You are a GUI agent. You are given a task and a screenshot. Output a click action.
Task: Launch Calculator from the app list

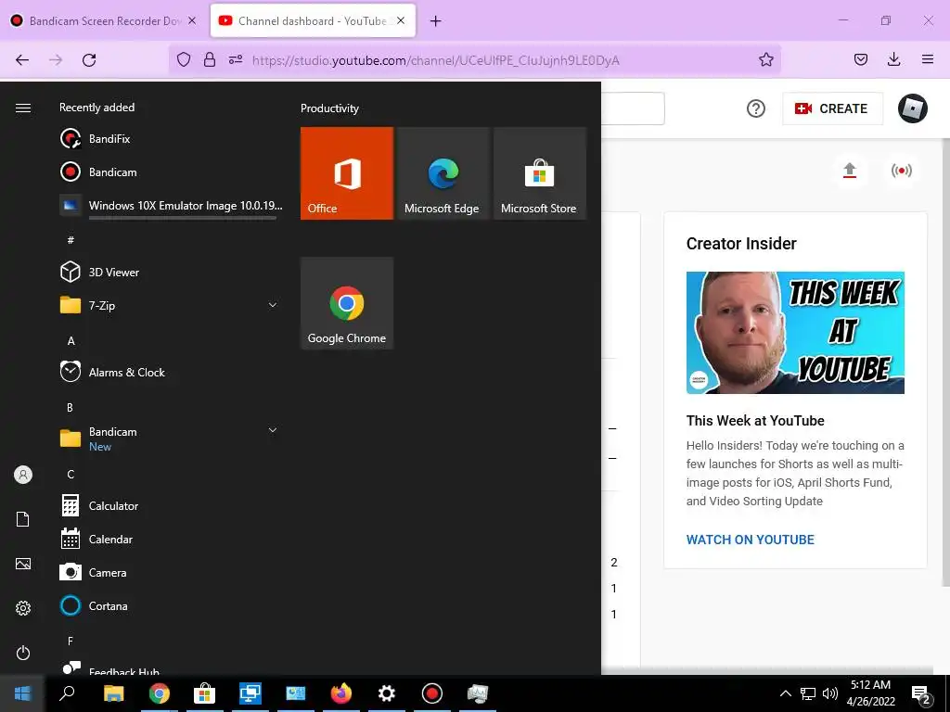(171, 505)
